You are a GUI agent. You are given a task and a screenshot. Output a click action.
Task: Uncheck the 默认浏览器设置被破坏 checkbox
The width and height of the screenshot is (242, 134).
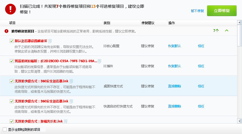point(12,41)
